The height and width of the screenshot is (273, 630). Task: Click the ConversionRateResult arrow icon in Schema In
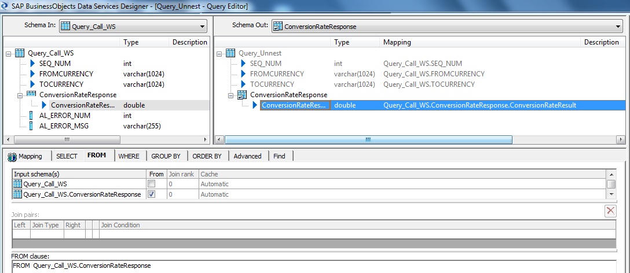(x=45, y=105)
